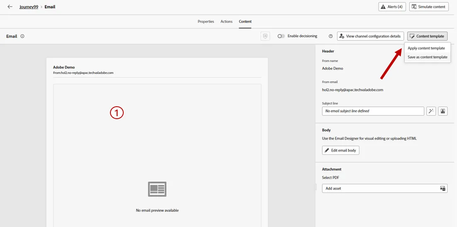Screen dimensions: 457x227
Task: Switch to the Properties tab
Action: [206, 22]
